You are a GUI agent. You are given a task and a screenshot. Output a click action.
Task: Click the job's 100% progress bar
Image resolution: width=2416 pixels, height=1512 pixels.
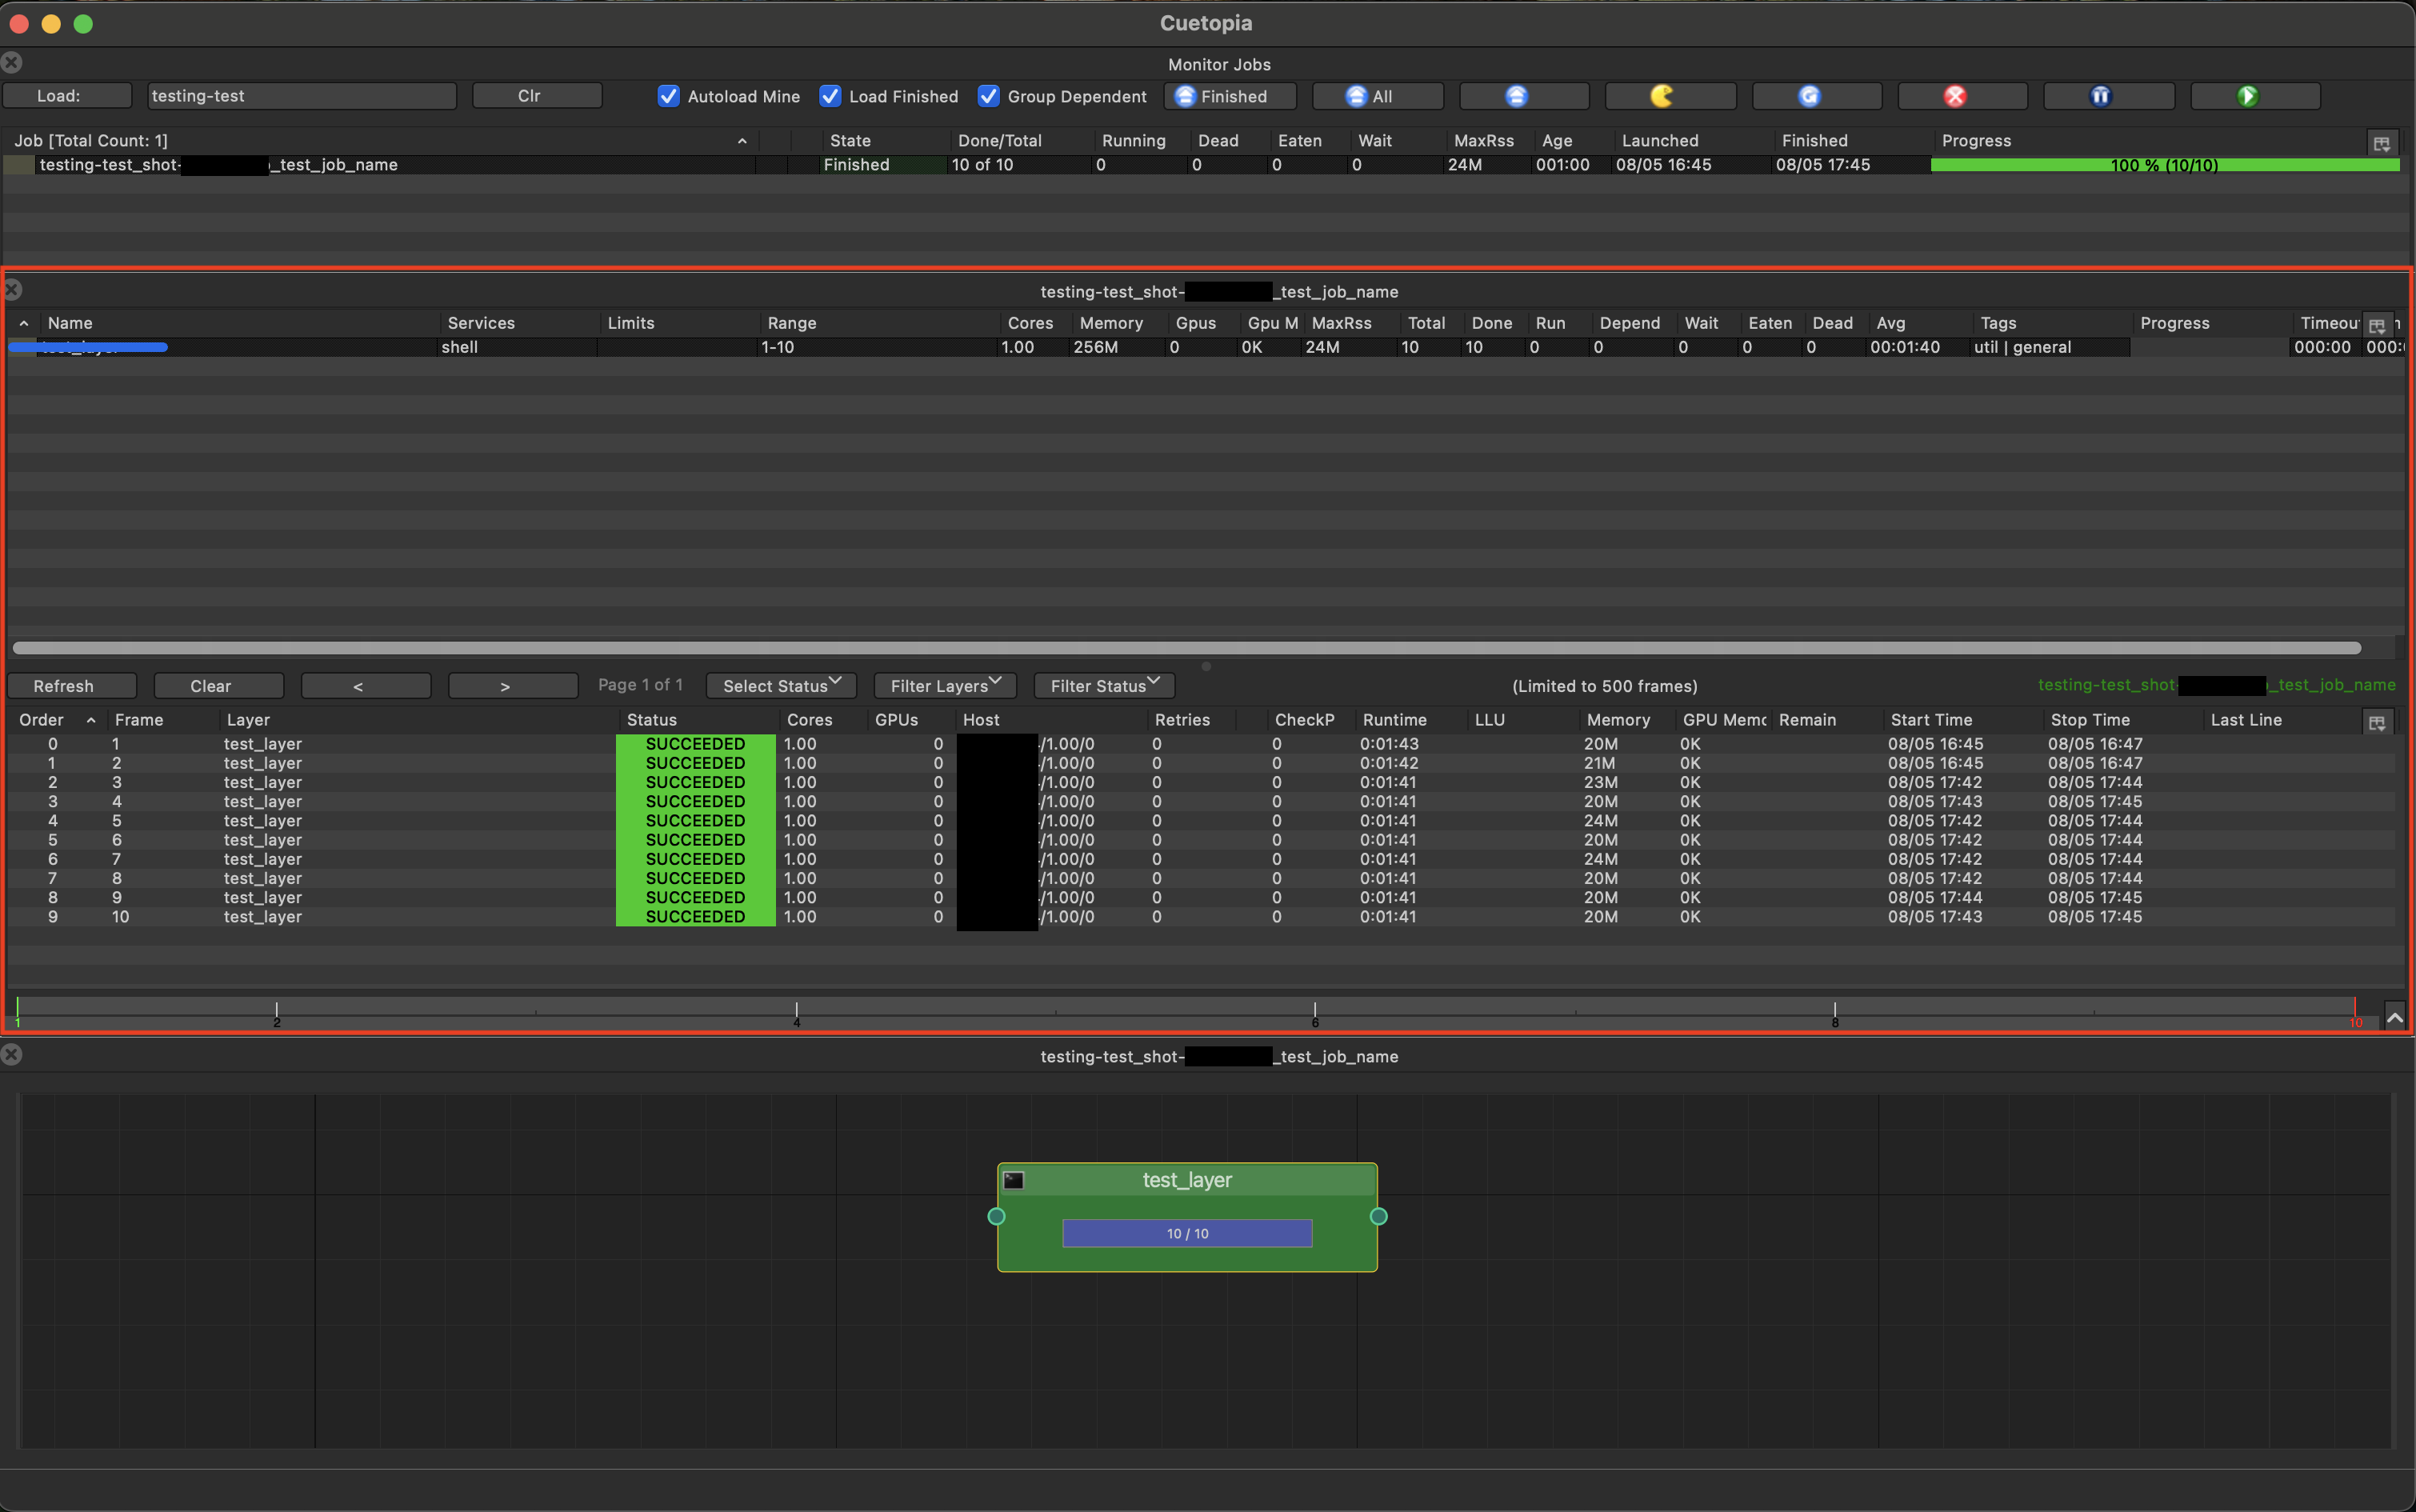click(2165, 165)
